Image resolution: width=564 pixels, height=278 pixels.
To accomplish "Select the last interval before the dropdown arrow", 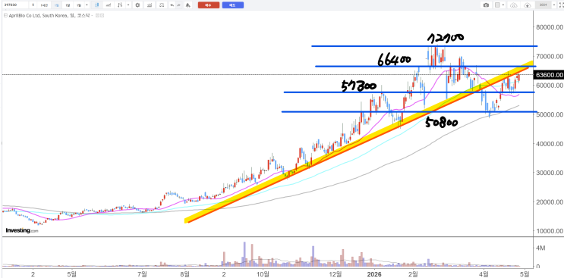I will [x=79, y=5].
